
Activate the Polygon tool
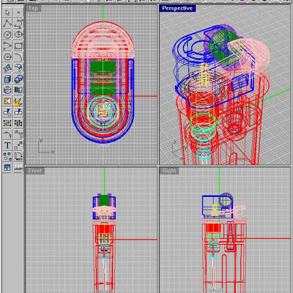[x=7, y=57]
